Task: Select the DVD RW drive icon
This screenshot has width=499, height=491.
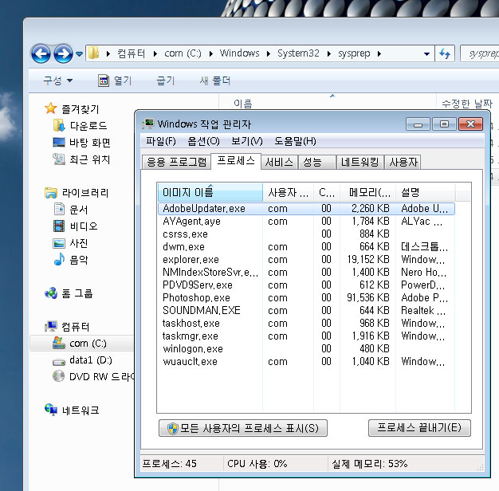Action: 58,376
